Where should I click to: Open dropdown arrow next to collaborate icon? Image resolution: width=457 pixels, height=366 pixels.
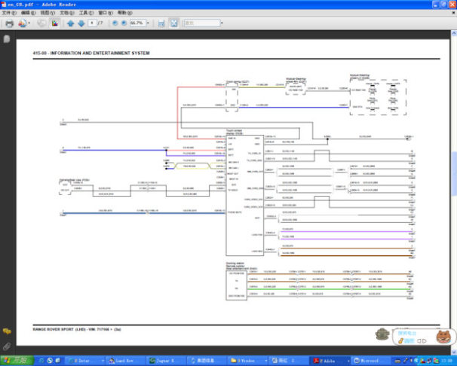[29, 23]
